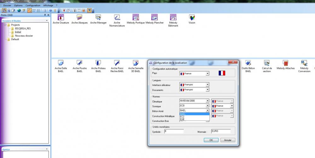Open Arche Paroi fléchie BAEL
The width and height of the screenshot is (315, 158).
pyautogui.click(x=117, y=66)
